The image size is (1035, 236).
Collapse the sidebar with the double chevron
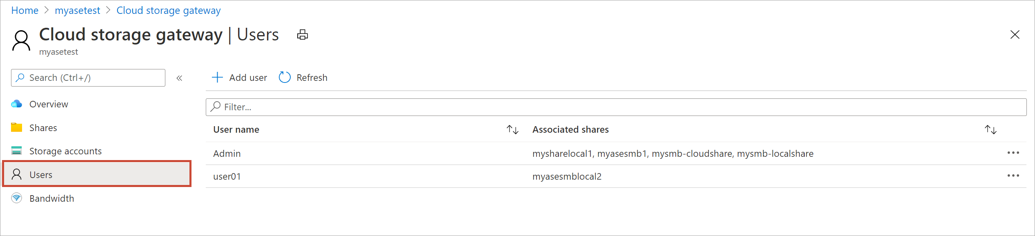pos(179,78)
